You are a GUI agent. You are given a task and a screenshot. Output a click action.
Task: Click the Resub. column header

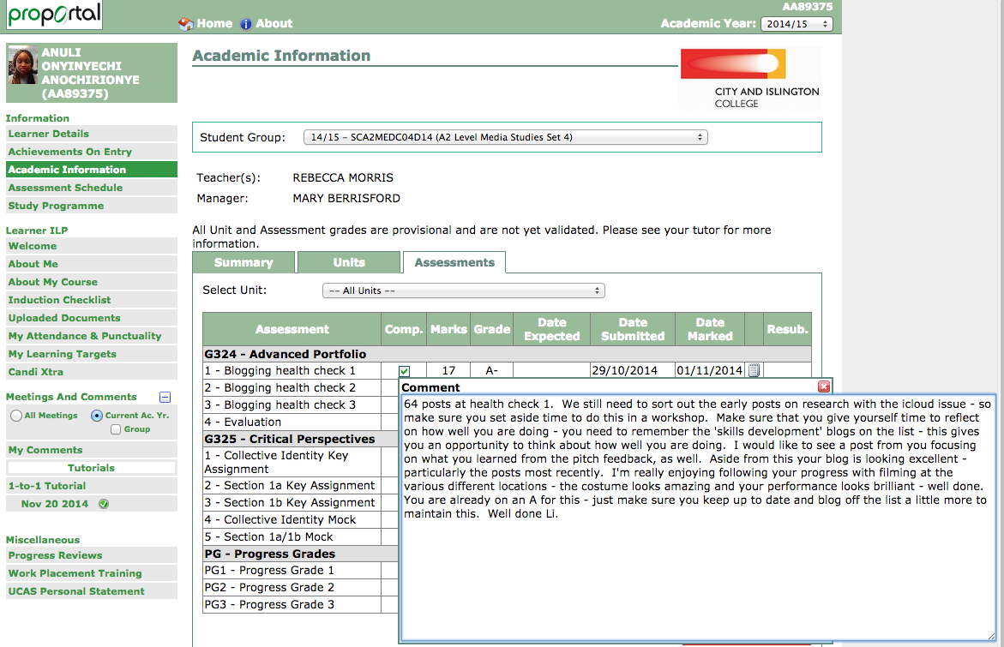coord(788,329)
